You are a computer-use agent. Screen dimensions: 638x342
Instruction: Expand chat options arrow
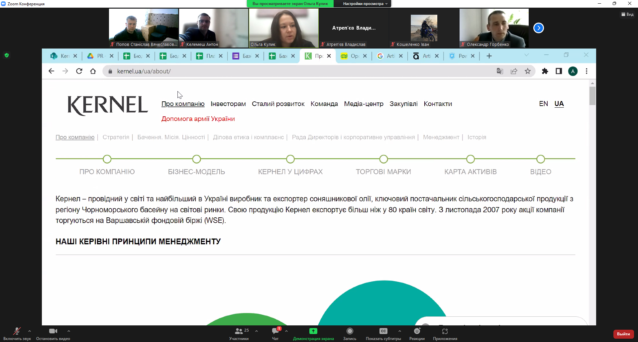coord(286,331)
